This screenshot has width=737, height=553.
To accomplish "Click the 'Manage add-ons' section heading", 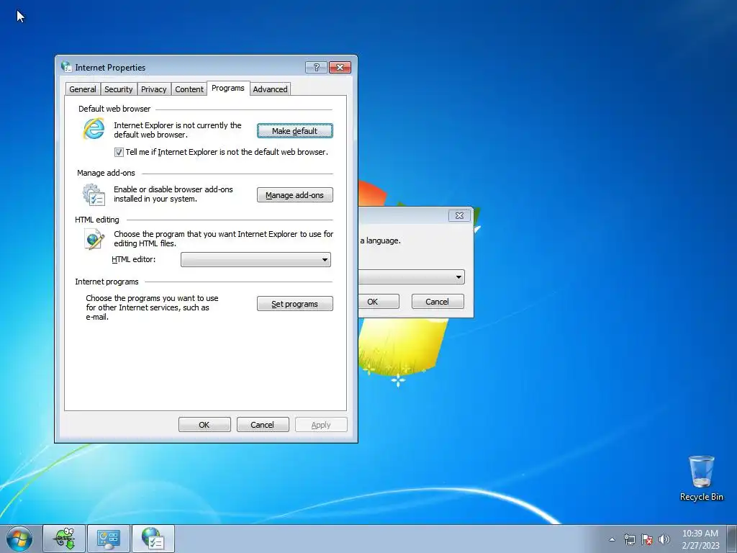I will (106, 173).
